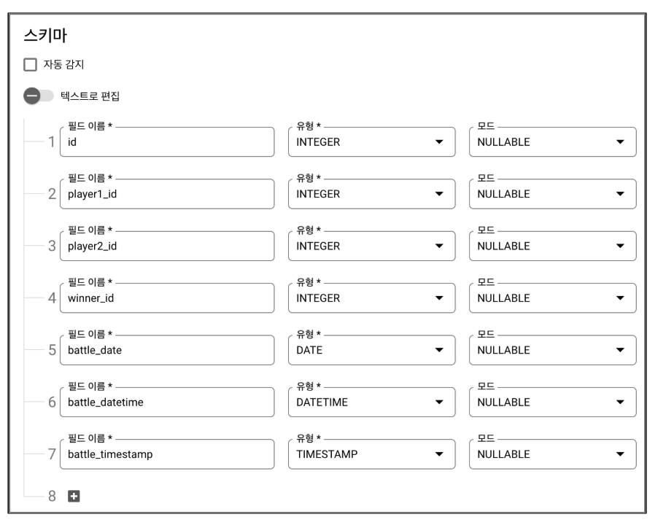Open the DATETIME type dropdown
This screenshot has width=658, height=525.
pyautogui.click(x=371, y=402)
